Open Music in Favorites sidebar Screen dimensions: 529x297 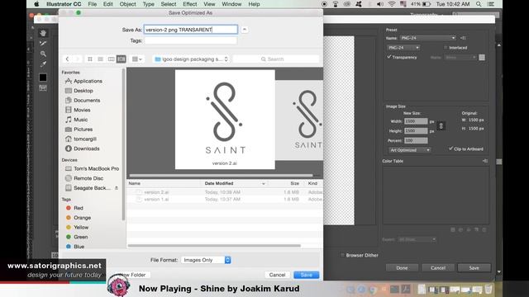pos(81,120)
